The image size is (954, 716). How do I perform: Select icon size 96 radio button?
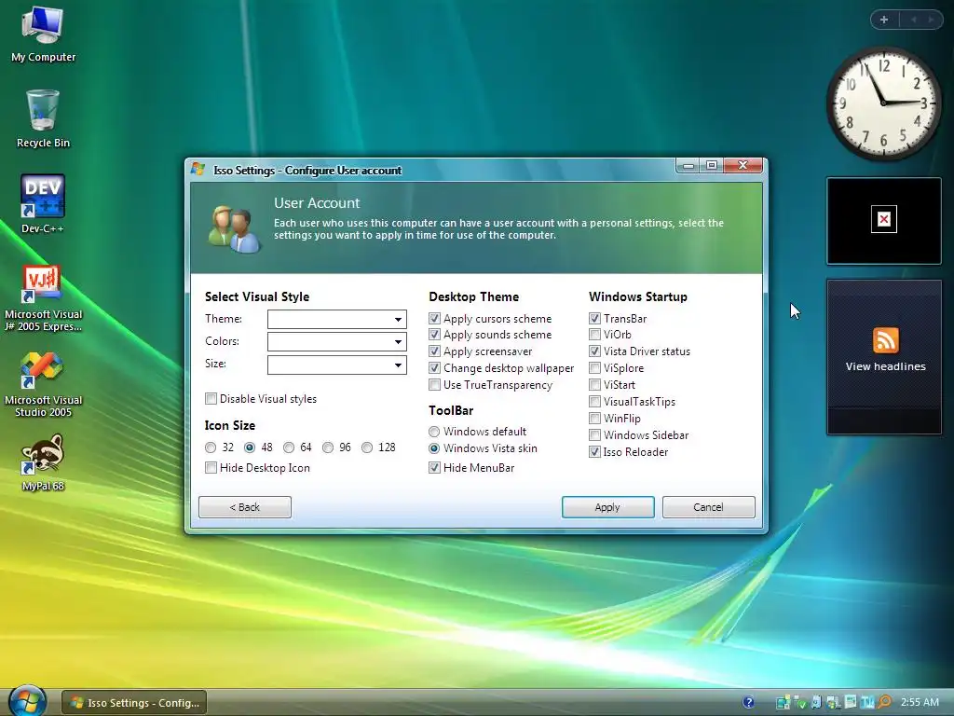tap(328, 447)
